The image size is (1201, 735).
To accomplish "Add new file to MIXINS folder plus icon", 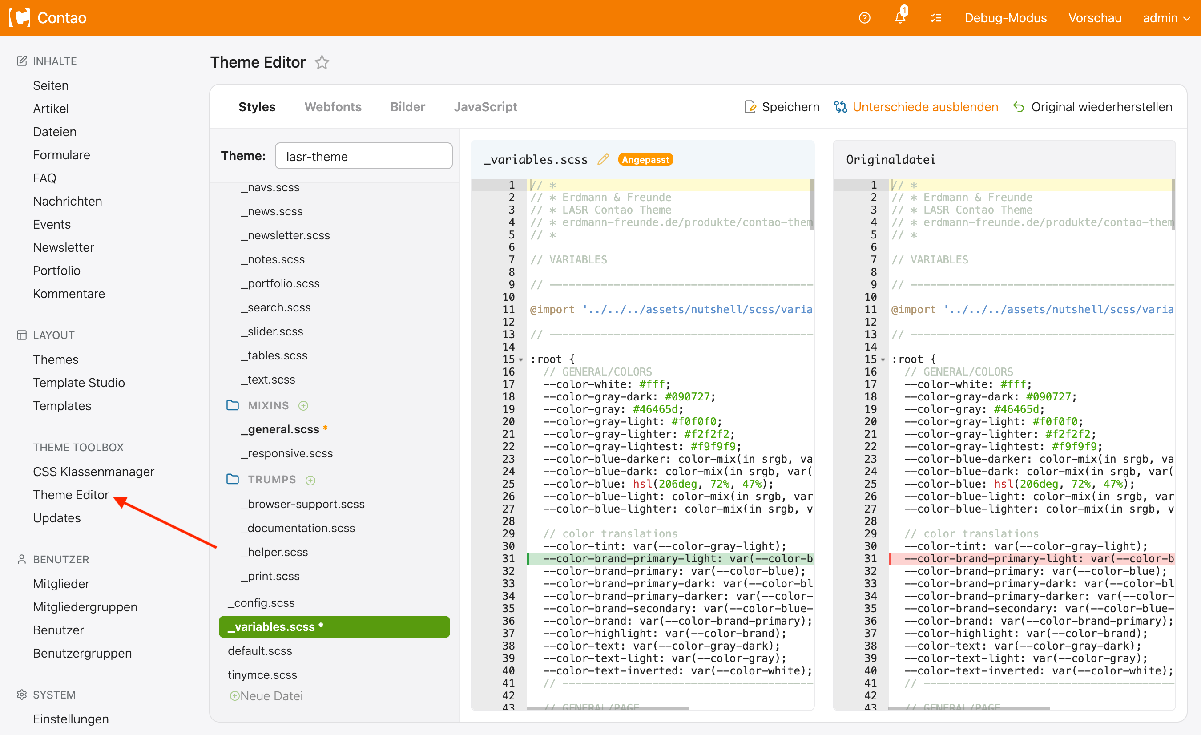I will [303, 405].
